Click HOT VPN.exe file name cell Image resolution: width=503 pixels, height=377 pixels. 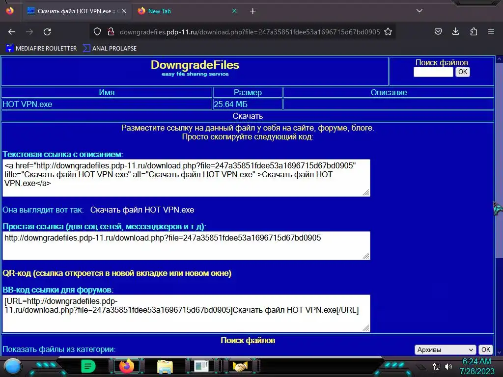[x=107, y=104]
